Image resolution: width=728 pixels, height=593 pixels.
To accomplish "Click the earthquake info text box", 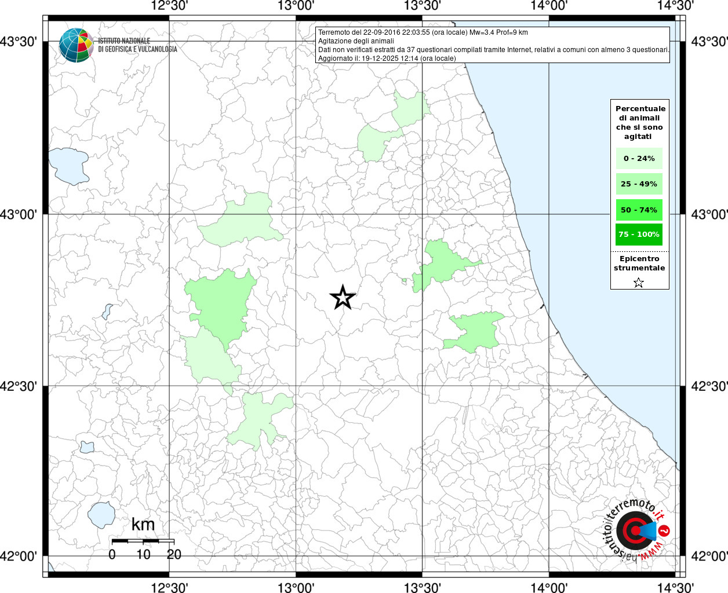I will 493,45.
